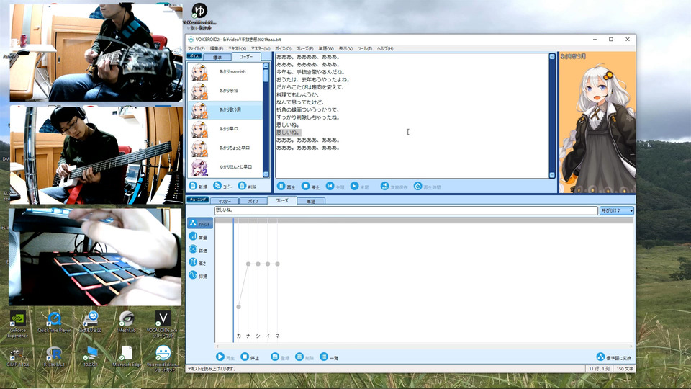Click the line 今年も、手抜き祭やるんだね。
Image resolution: width=691 pixels, height=389 pixels.
(310, 72)
